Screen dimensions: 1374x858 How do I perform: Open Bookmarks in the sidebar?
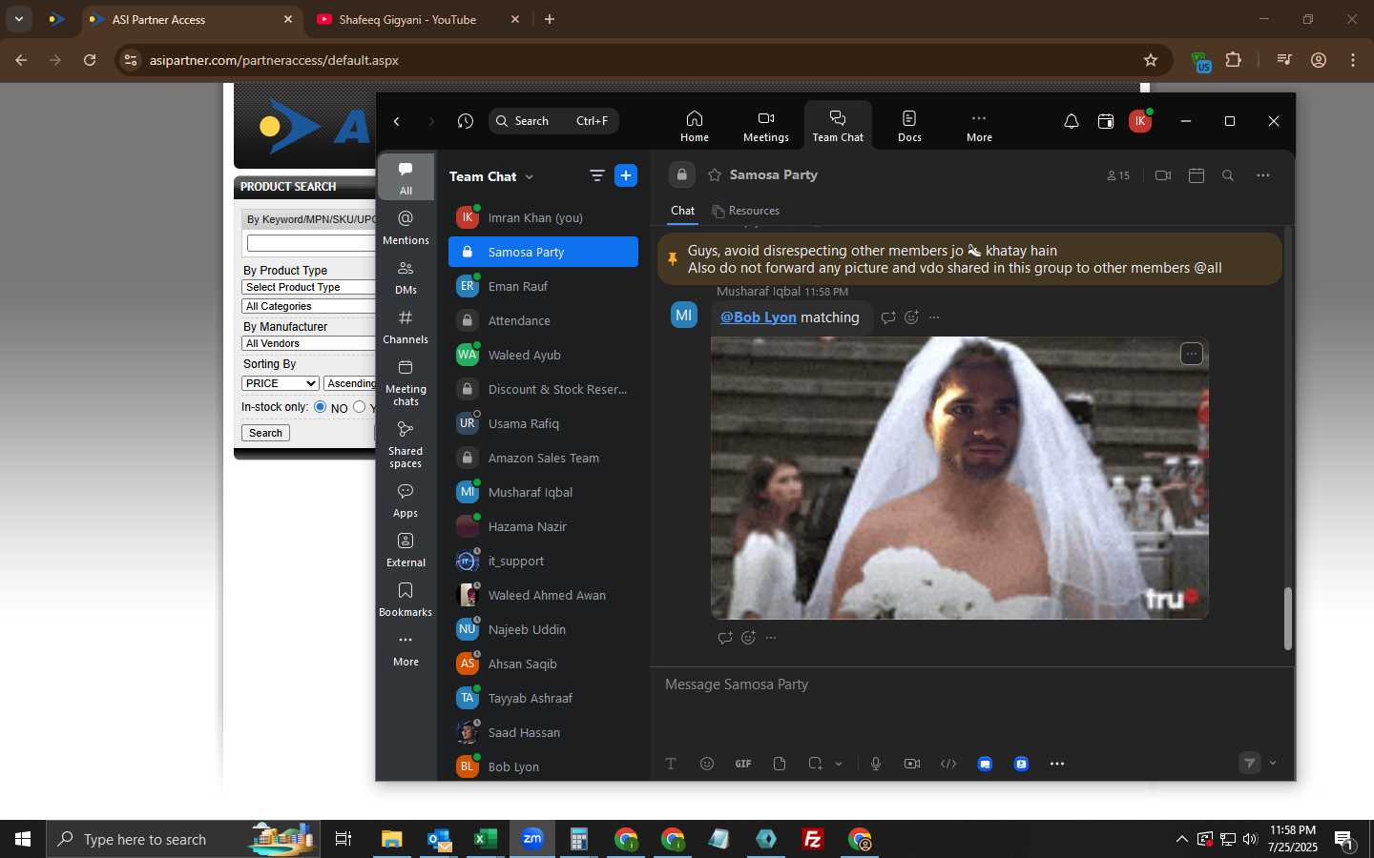point(406,599)
